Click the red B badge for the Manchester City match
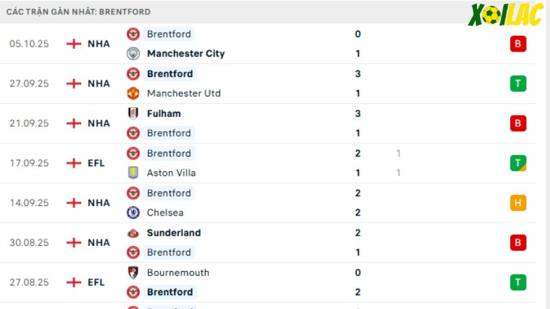550x309 pixels. point(518,44)
